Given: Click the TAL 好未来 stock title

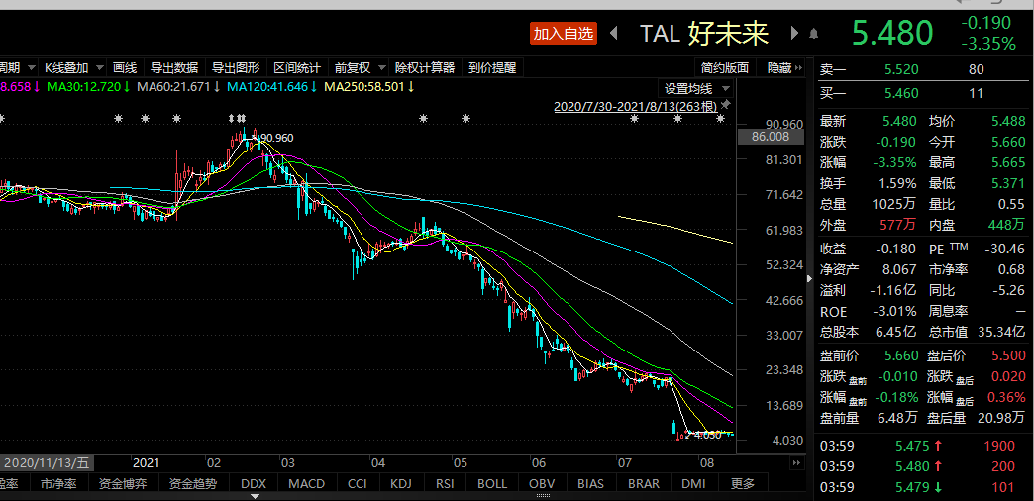Looking at the screenshot, I should pyautogui.click(x=705, y=33).
